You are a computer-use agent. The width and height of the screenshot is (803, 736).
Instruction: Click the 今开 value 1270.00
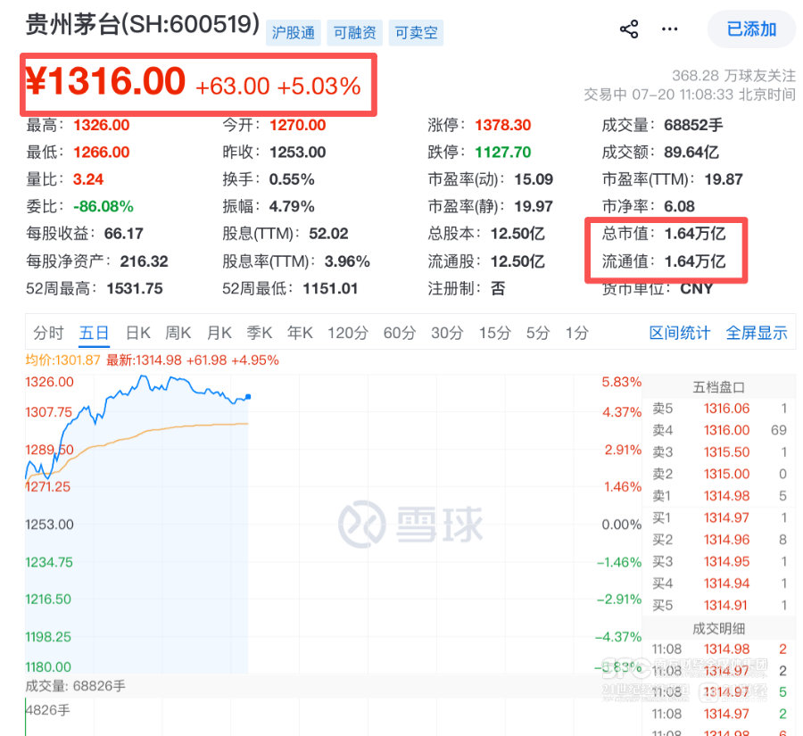(297, 125)
